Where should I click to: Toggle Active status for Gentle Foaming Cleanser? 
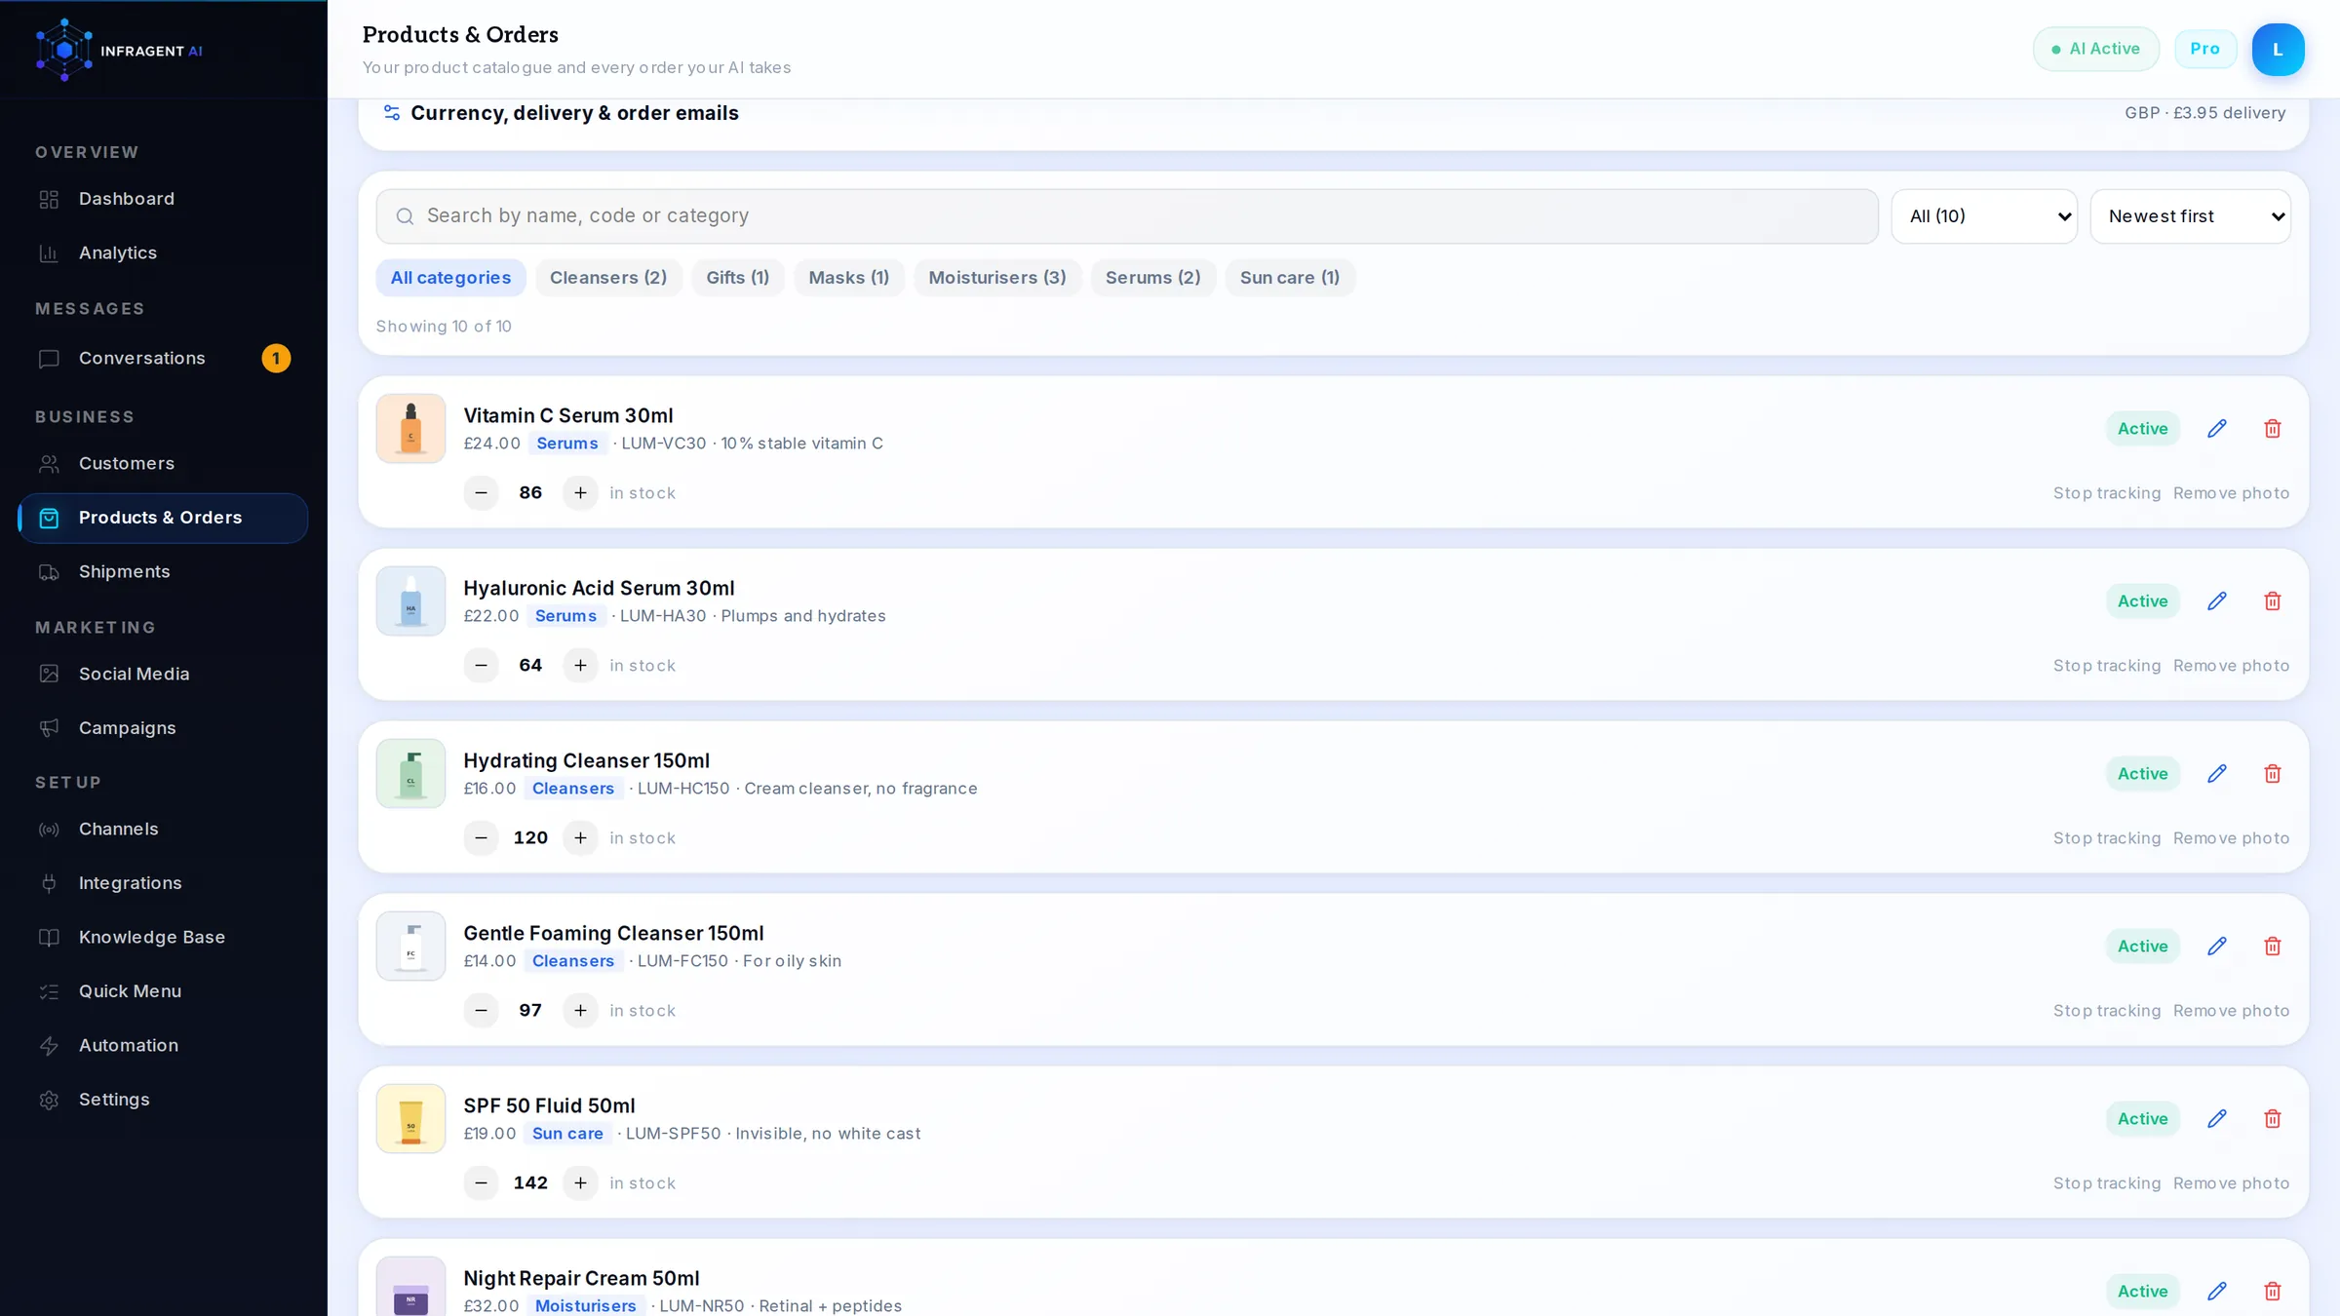[2142, 947]
